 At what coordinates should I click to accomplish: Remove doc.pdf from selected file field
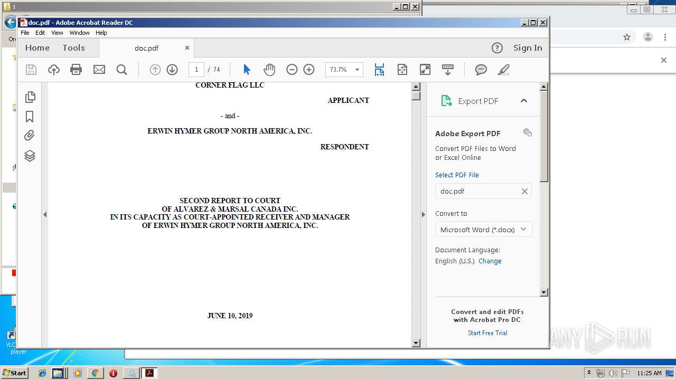tap(524, 191)
